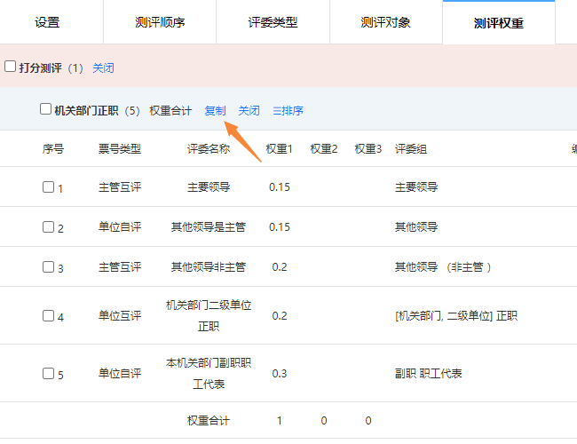This screenshot has width=577, height=444.
Task: Click total value 0 under 权重2
Action: (x=324, y=420)
